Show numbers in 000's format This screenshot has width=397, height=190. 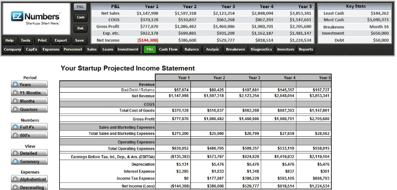(x=29, y=135)
